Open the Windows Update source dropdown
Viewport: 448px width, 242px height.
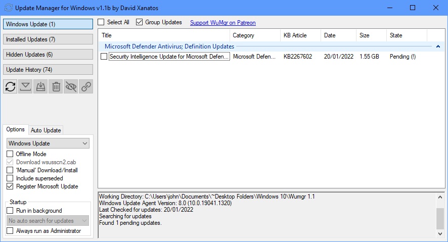pos(48,143)
